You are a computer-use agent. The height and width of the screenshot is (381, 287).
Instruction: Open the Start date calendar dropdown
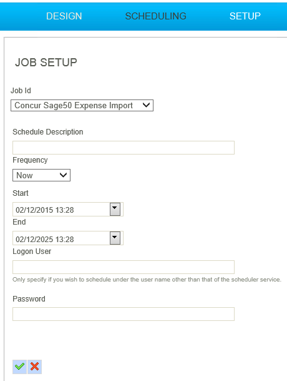click(x=115, y=210)
